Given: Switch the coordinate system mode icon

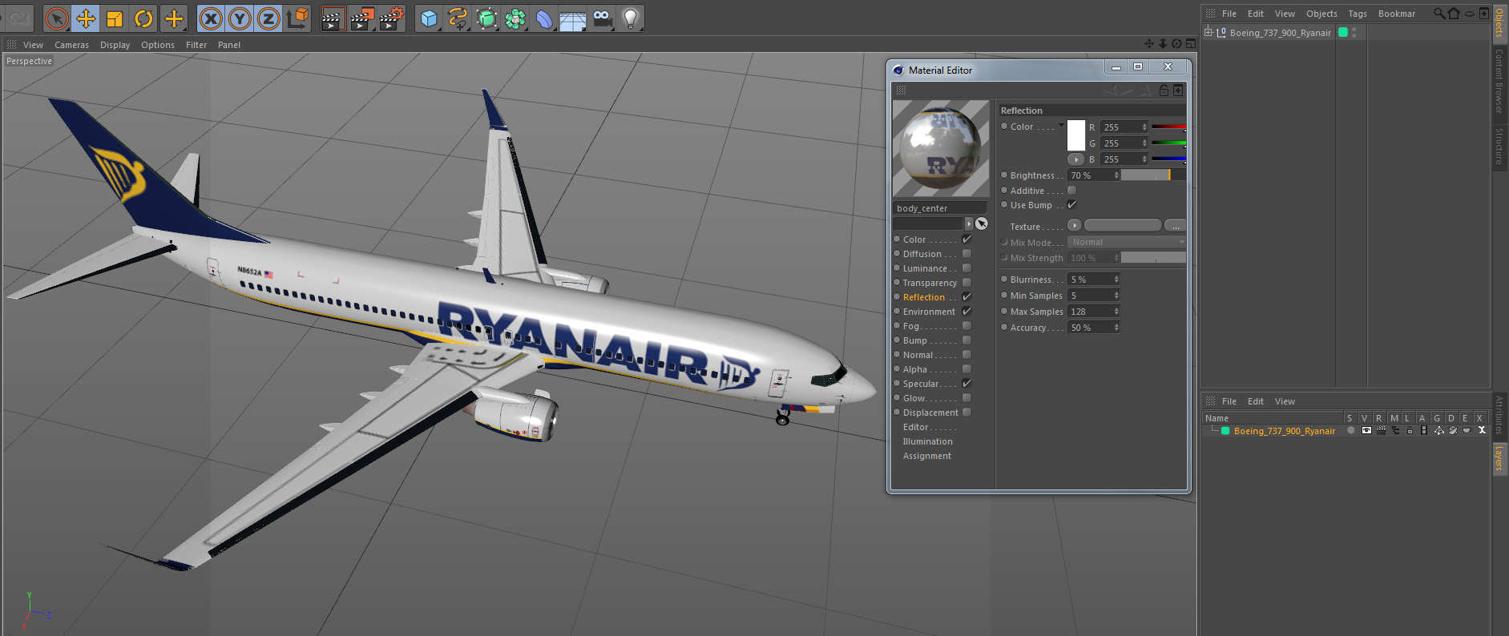Looking at the screenshot, I should click(x=297, y=18).
